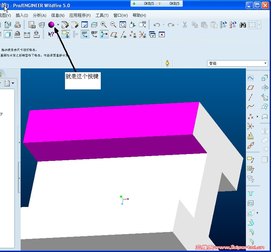Viewport: 271px width, 252px height.
Task: Click the Zoom In magnifier icon
Action: tap(104, 25)
